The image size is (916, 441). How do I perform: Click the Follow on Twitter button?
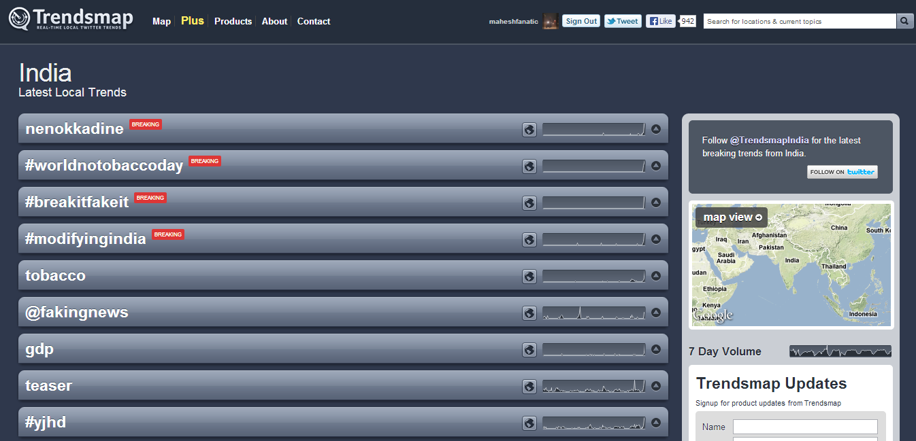[x=843, y=172]
